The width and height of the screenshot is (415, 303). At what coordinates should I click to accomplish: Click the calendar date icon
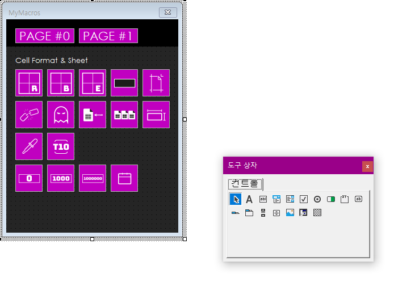[x=124, y=178]
